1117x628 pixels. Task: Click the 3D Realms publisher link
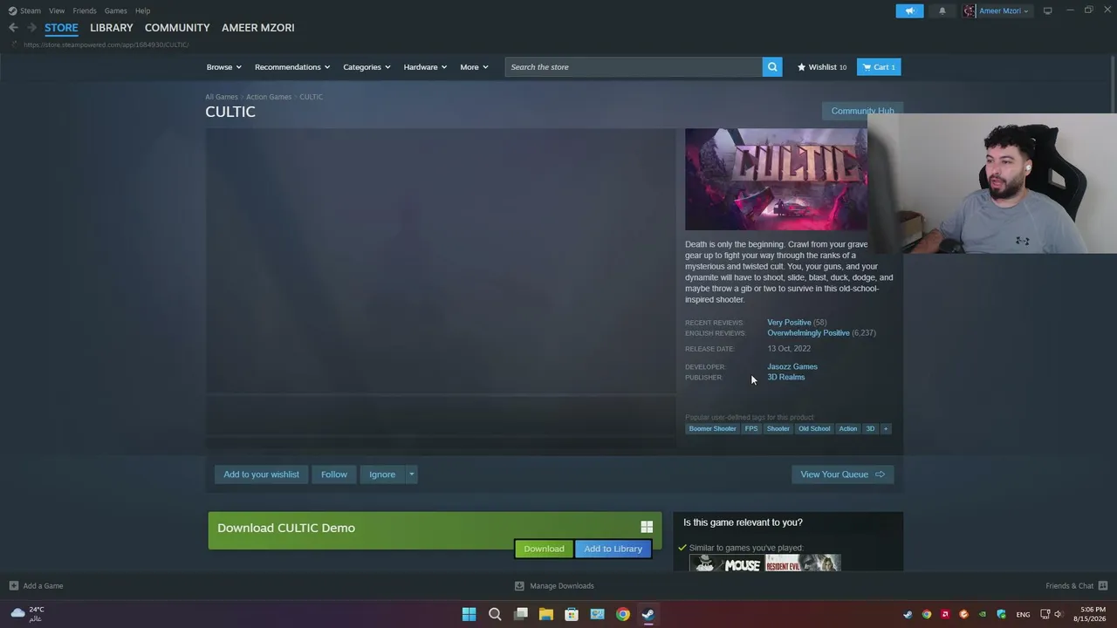point(786,378)
